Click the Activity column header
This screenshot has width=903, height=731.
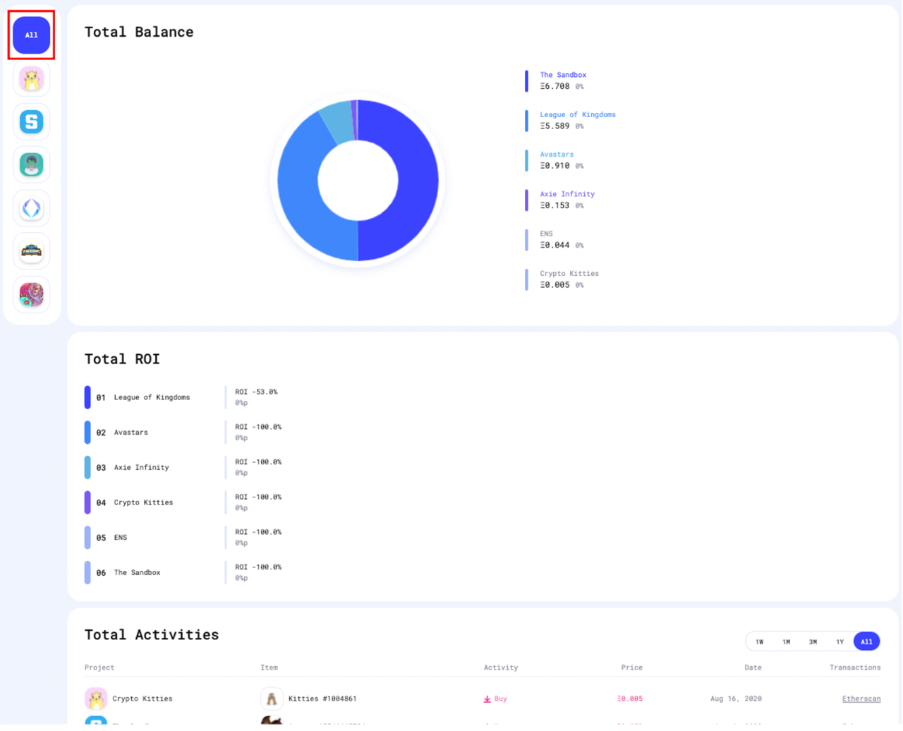(501, 667)
